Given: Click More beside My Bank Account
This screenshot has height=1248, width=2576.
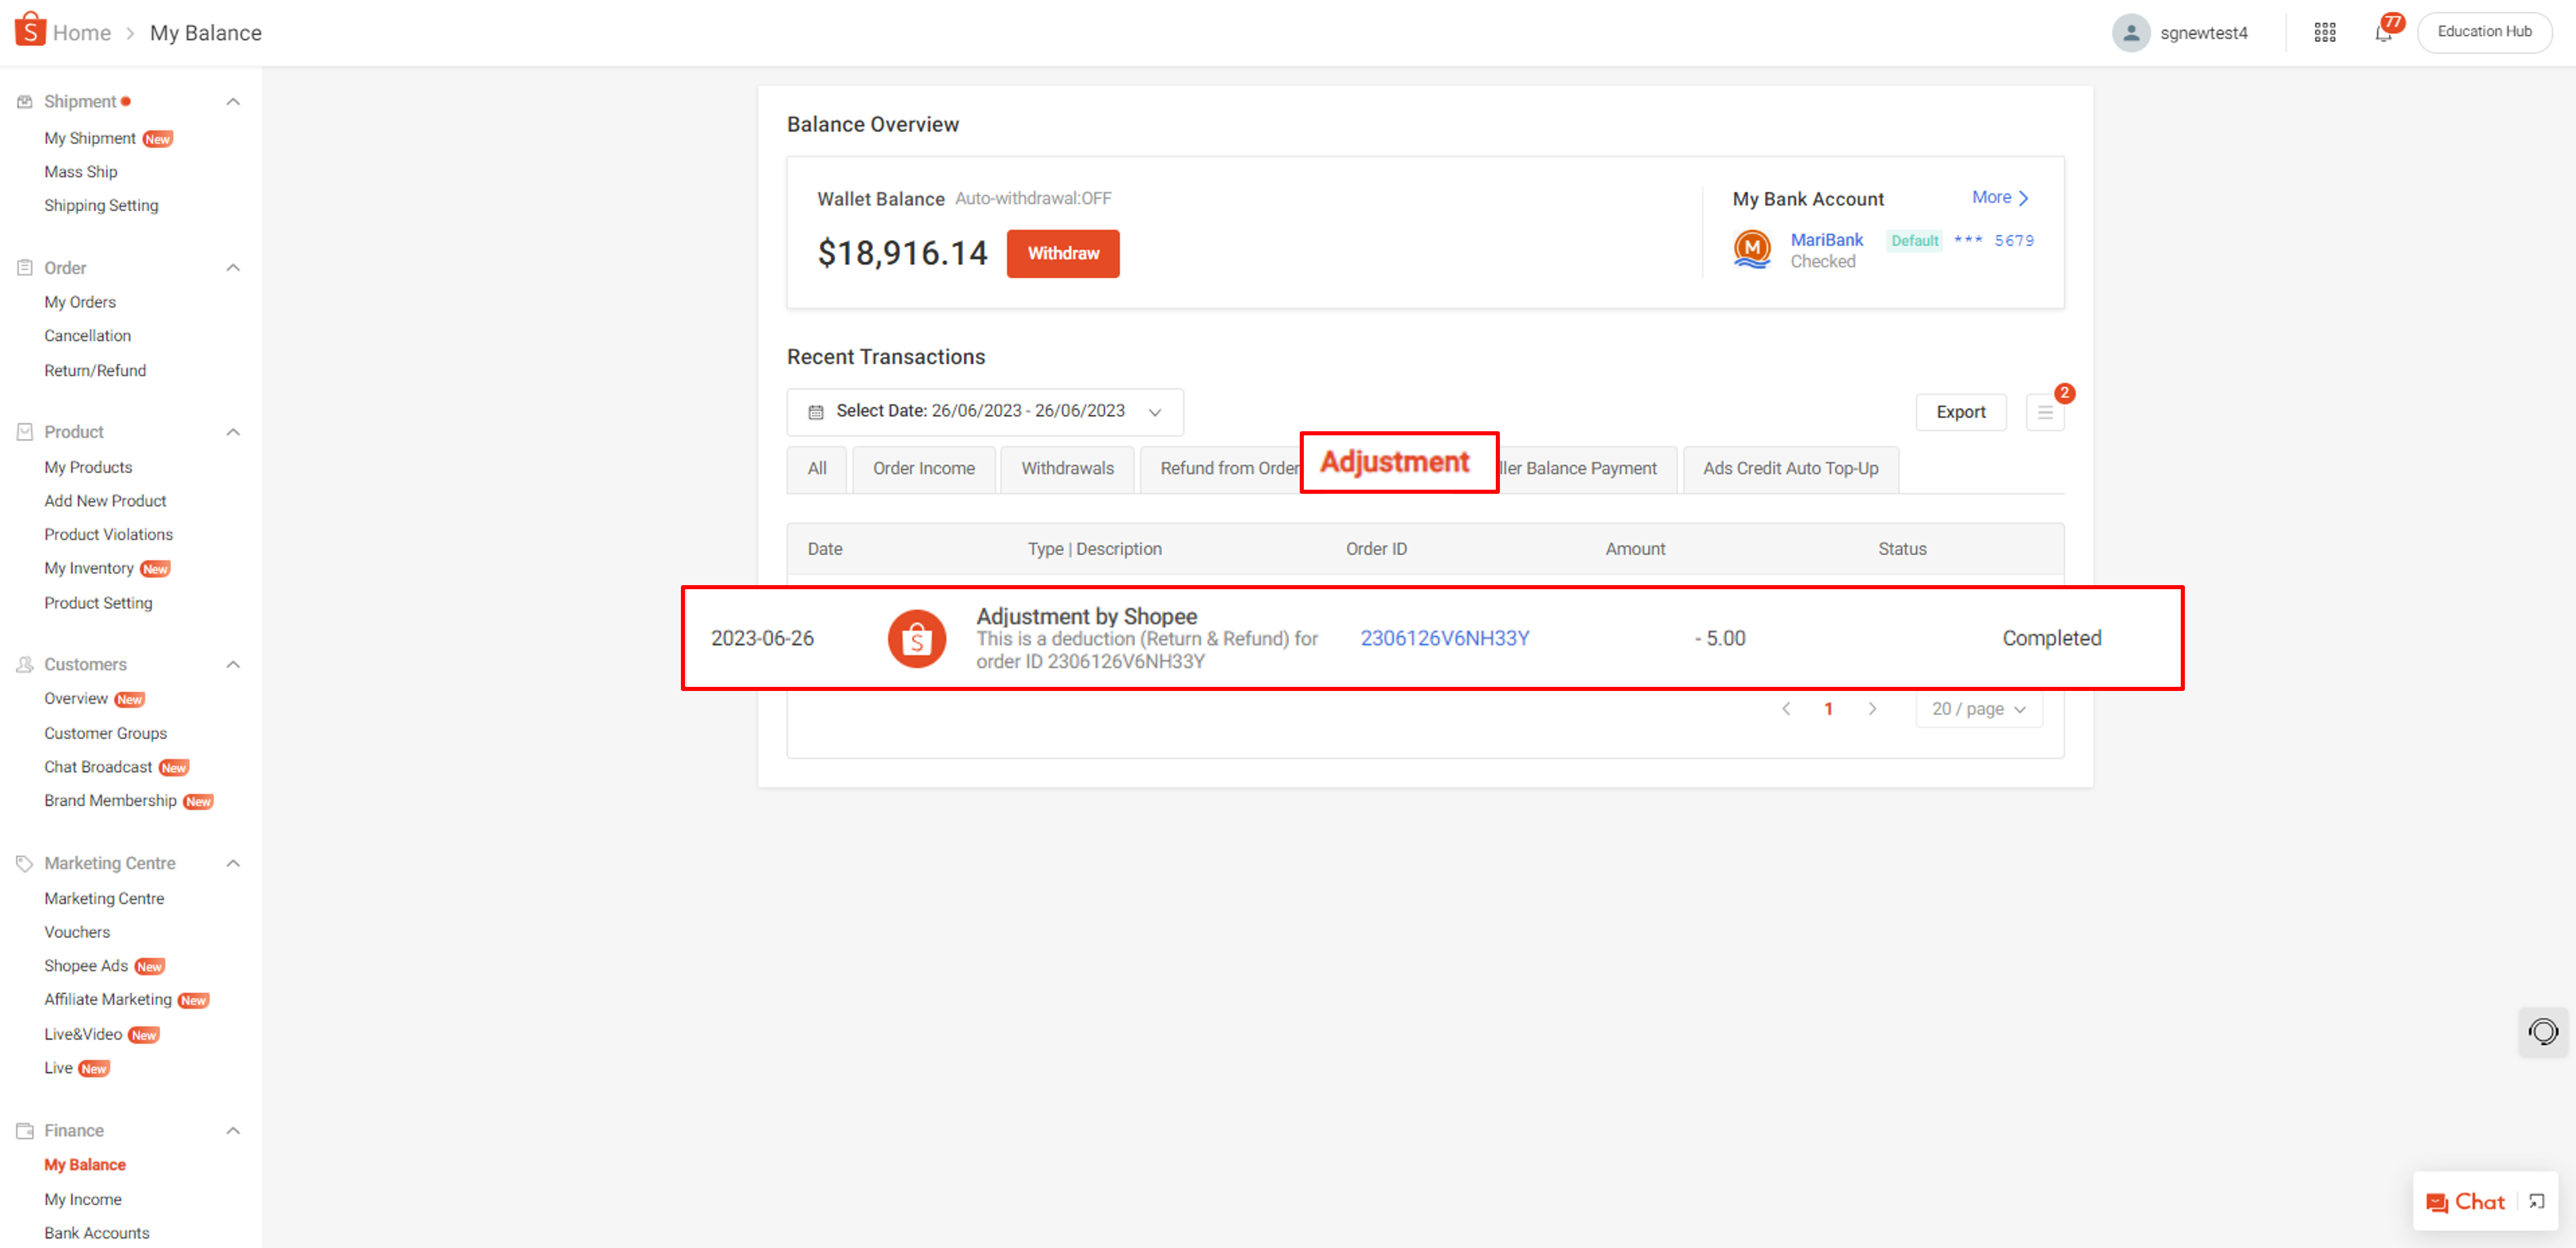Looking at the screenshot, I should click(x=1997, y=197).
